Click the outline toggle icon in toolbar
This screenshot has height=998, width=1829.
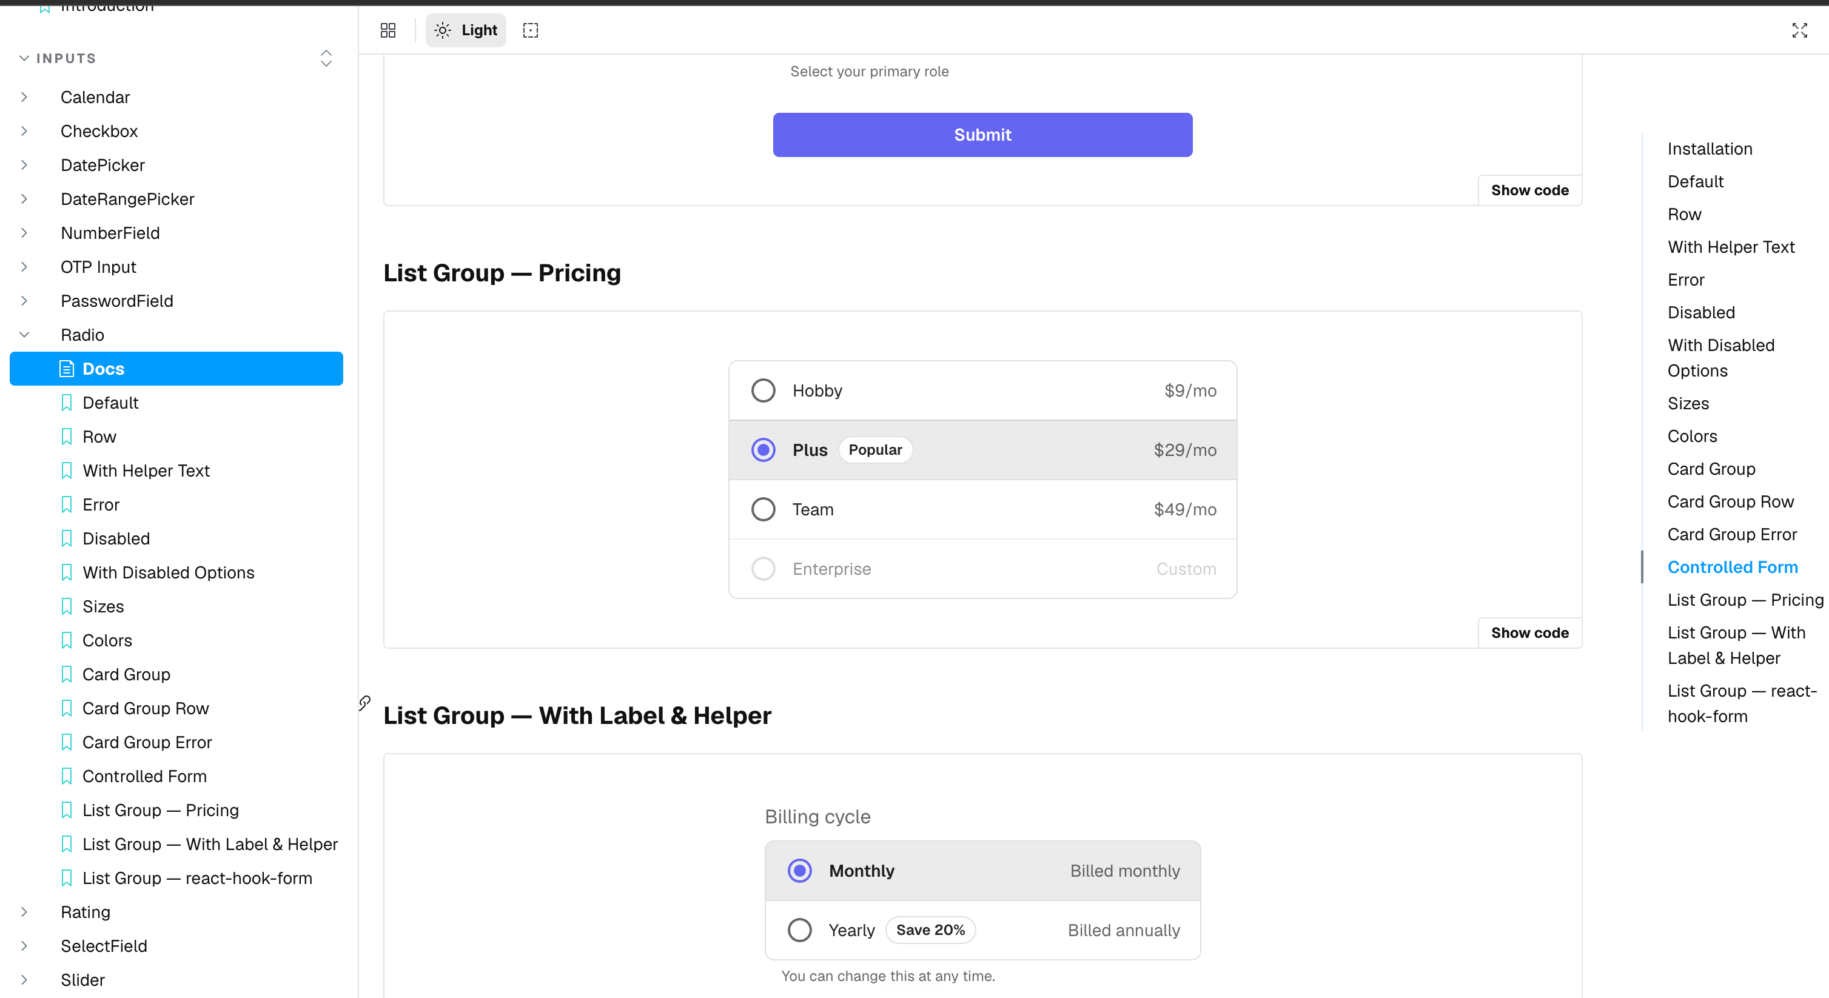[x=531, y=30]
